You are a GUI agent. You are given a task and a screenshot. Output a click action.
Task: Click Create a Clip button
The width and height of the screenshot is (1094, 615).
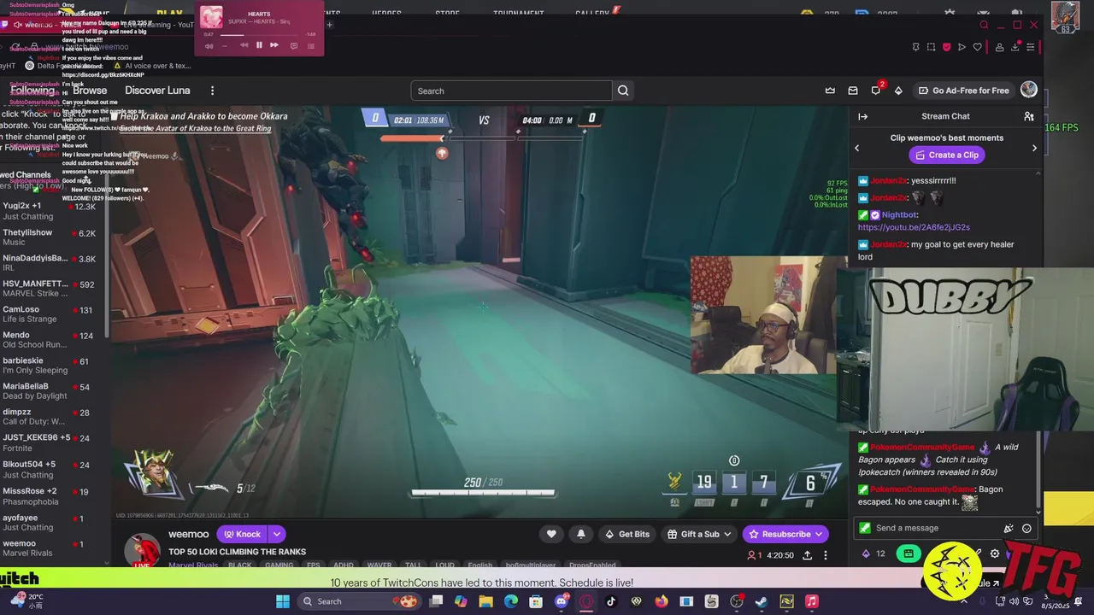[945, 155]
